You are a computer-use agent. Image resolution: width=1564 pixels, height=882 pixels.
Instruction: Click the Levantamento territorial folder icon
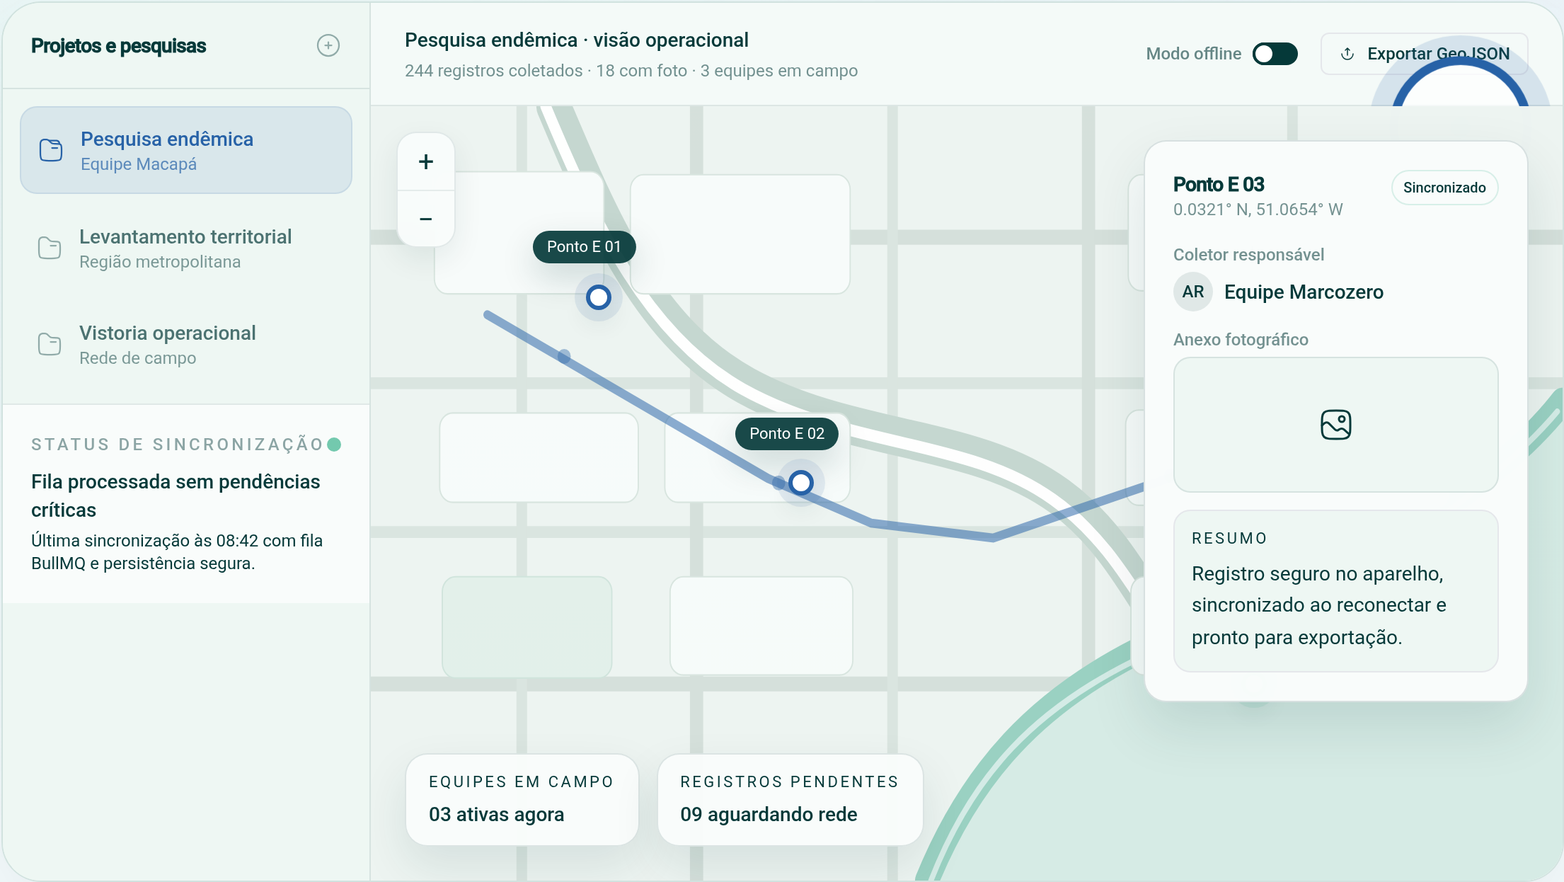[x=50, y=248]
